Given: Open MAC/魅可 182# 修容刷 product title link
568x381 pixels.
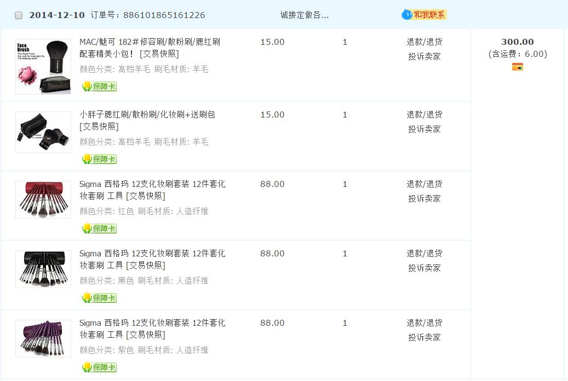Looking at the screenshot, I should pyautogui.click(x=150, y=48).
